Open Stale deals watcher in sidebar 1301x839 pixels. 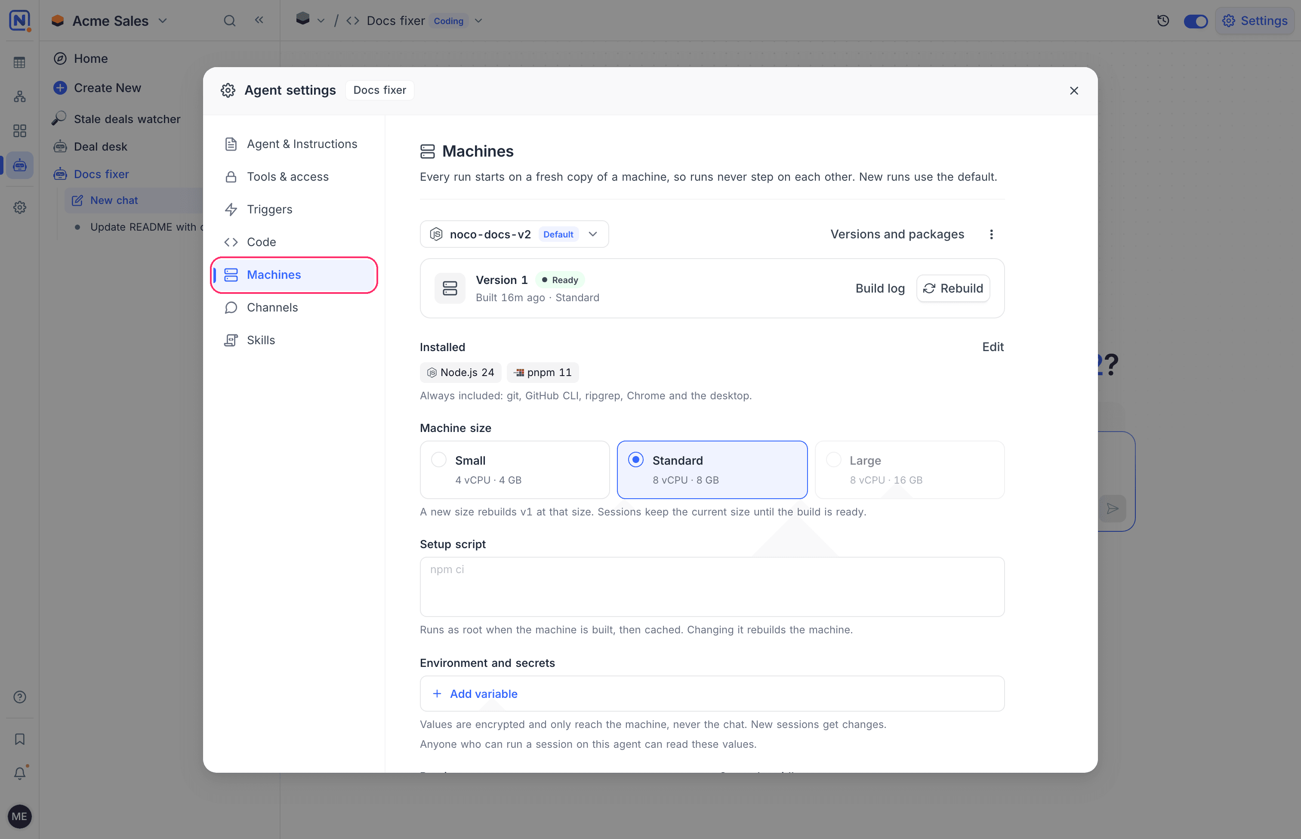(x=127, y=119)
